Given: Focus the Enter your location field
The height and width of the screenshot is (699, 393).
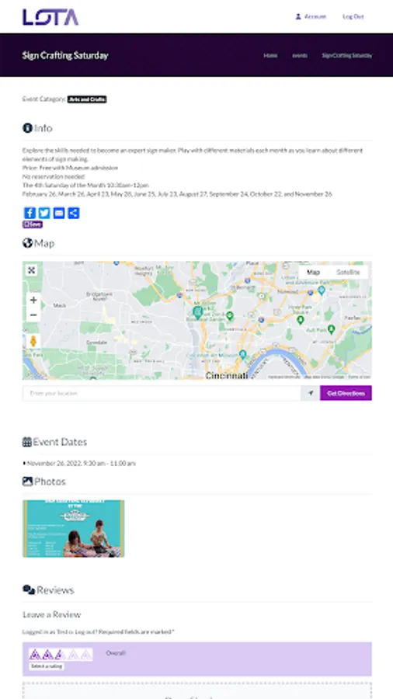Looking at the screenshot, I should [162, 393].
